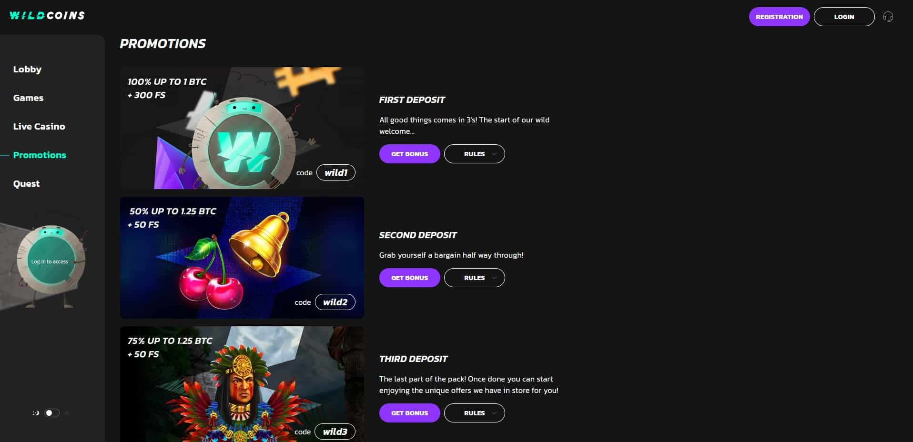Click the moon dark-mode icon
Screen dimensions: 913x442
pyautogui.click(x=36, y=413)
